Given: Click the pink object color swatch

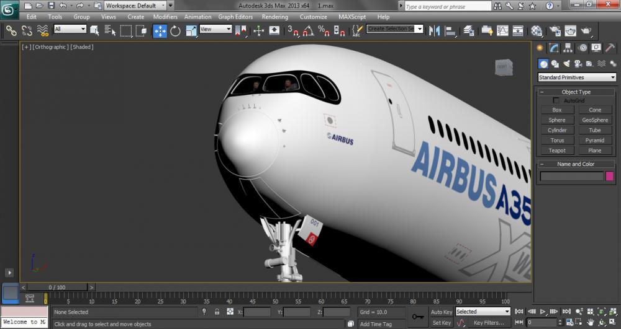Looking at the screenshot, I should (x=610, y=176).
